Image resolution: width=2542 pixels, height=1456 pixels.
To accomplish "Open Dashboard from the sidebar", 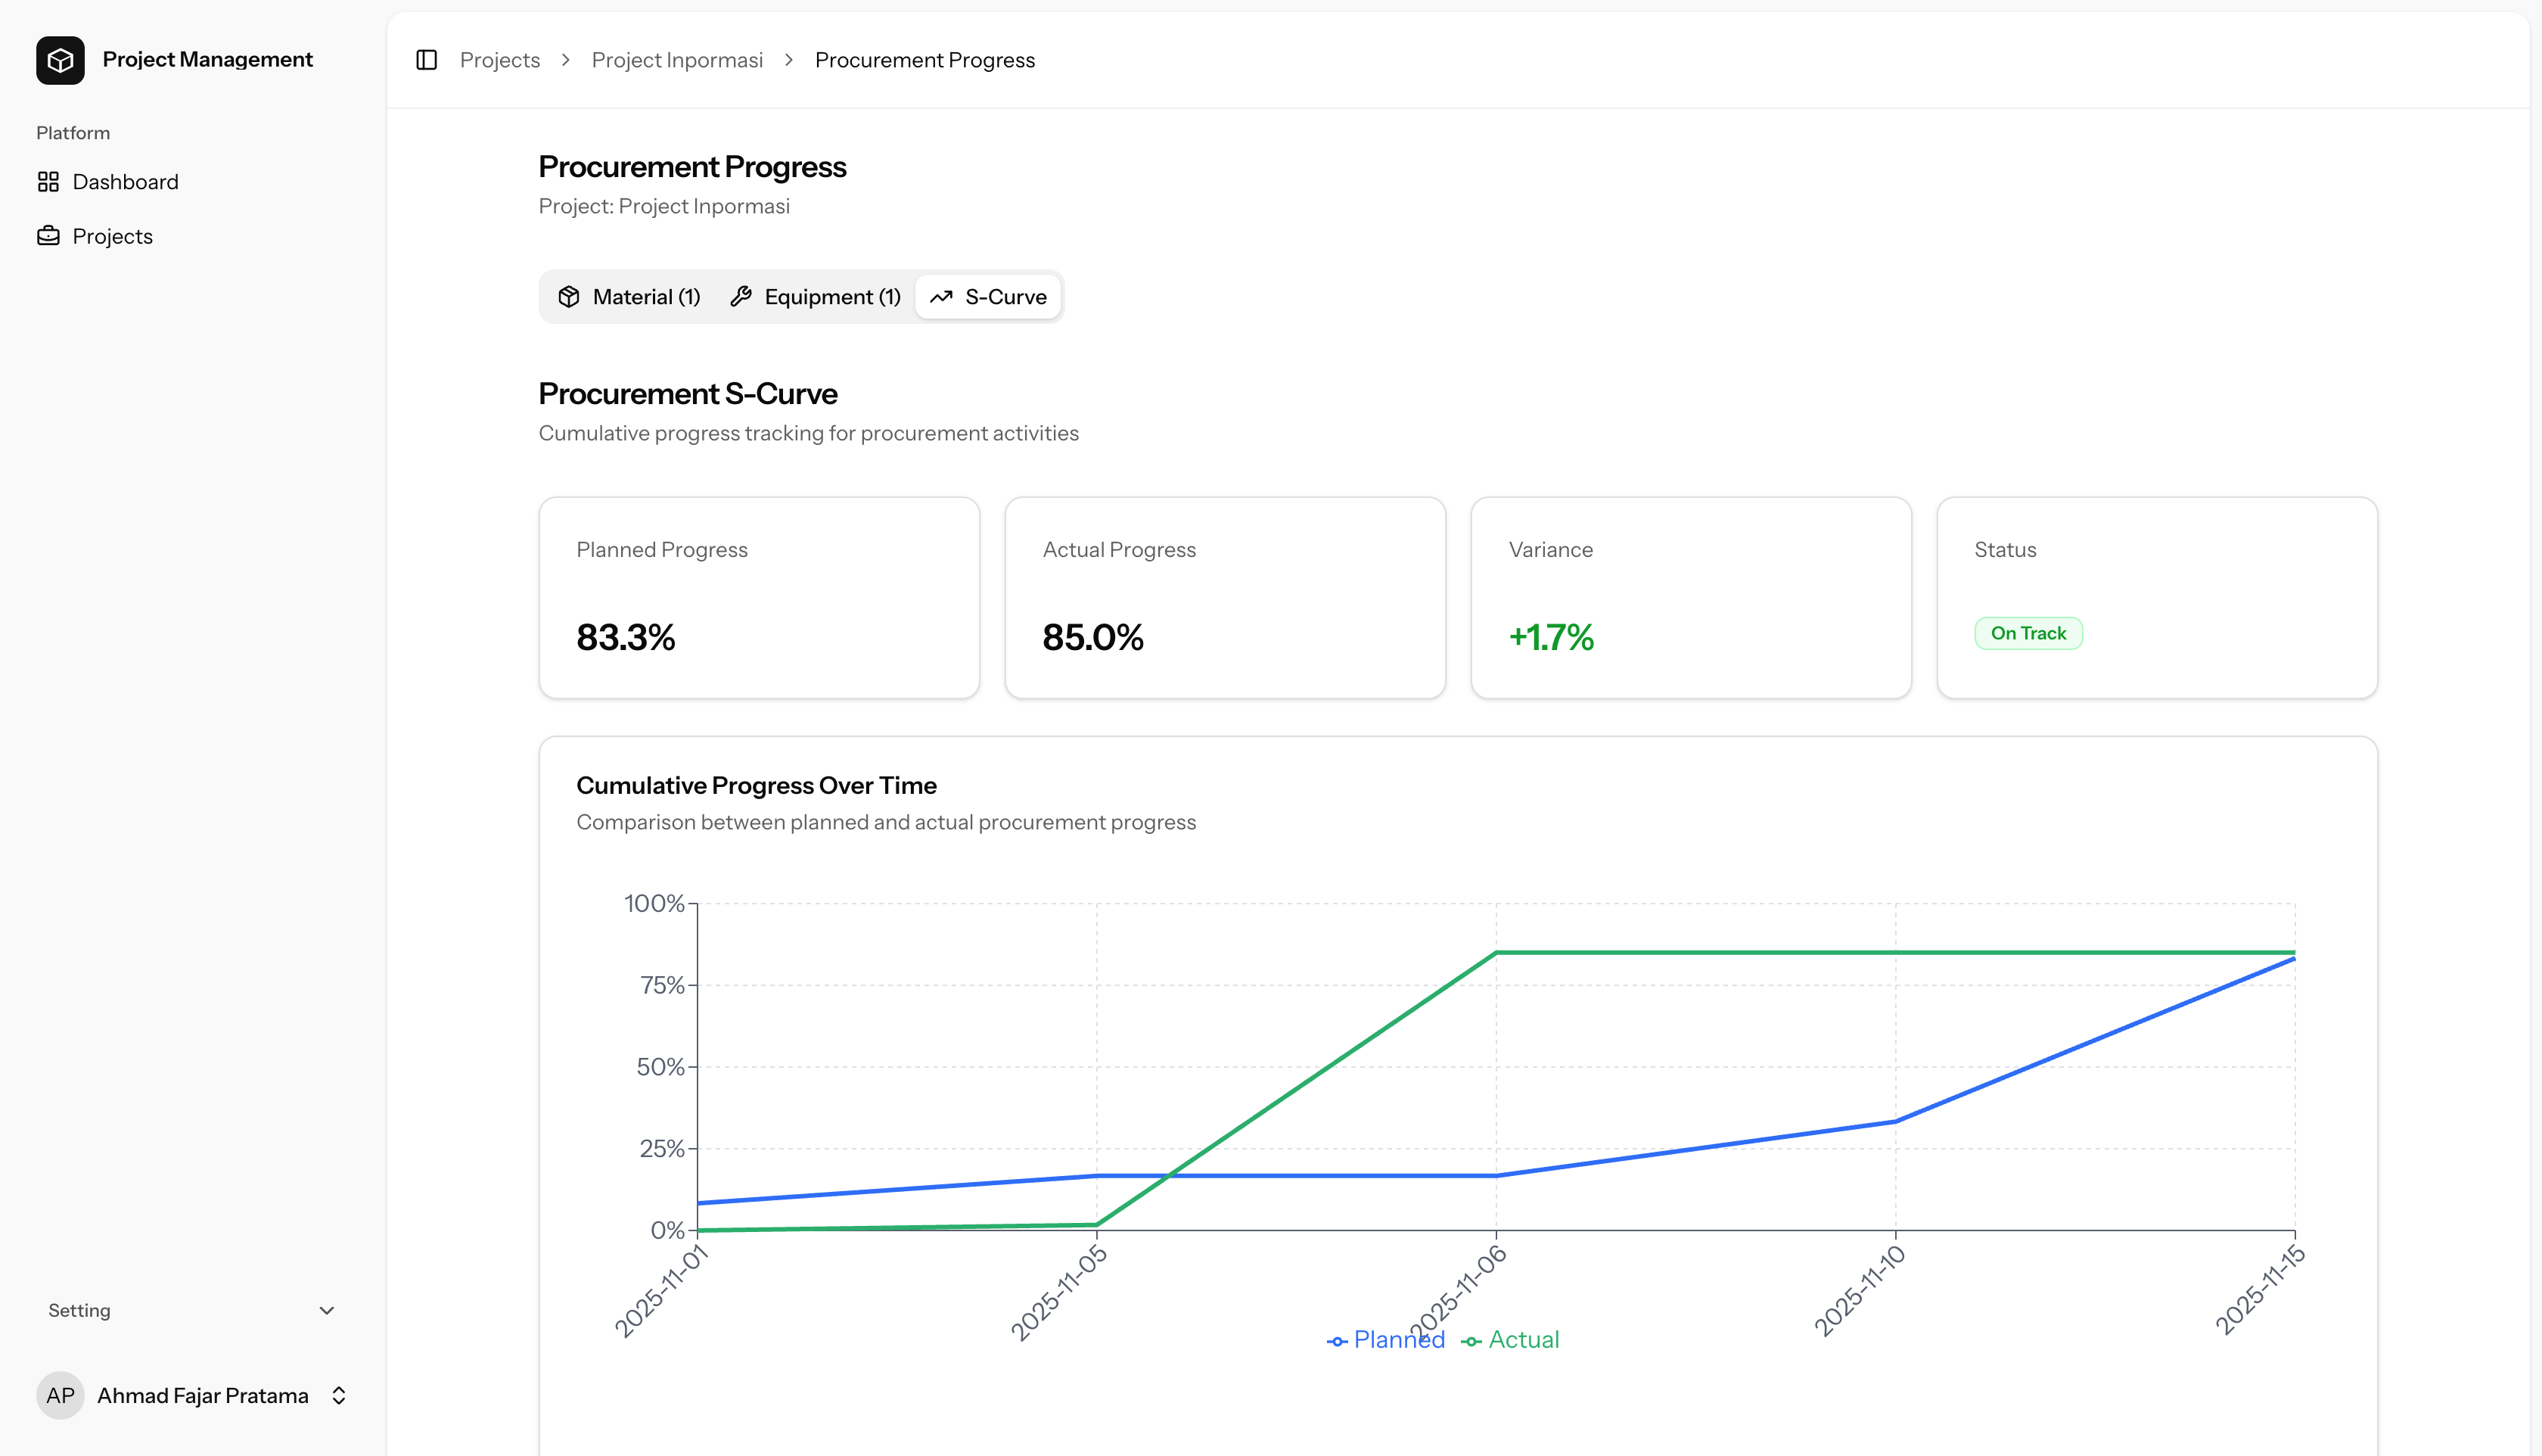I will pos(125,182).
